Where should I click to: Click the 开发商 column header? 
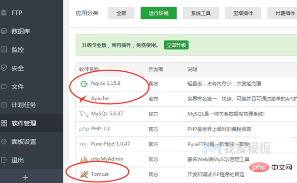click(156, 69)
